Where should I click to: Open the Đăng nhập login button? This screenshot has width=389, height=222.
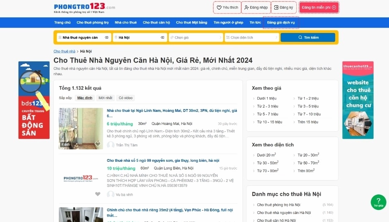(256, 7)
